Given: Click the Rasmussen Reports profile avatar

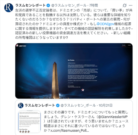Looking at the screenshot, I should coord(9,8).
